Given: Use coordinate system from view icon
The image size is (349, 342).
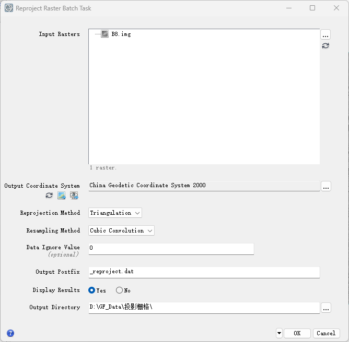Looking at the screenshot, I should coord(74,196).
